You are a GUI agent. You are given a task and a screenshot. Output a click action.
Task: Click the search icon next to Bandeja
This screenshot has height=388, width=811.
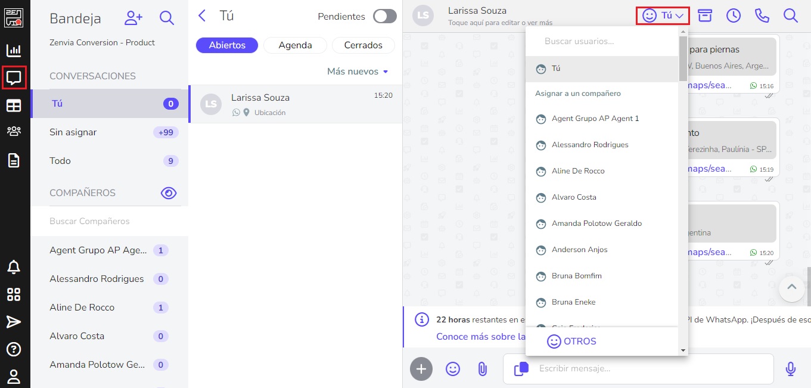167,18
